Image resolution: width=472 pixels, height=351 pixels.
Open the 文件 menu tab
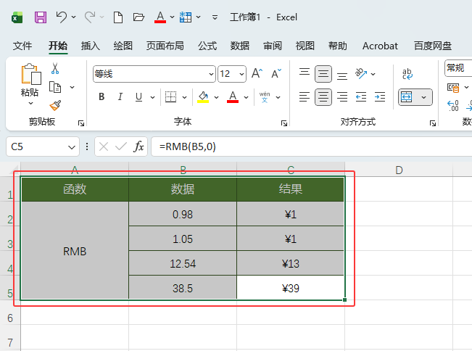point(22,46)
